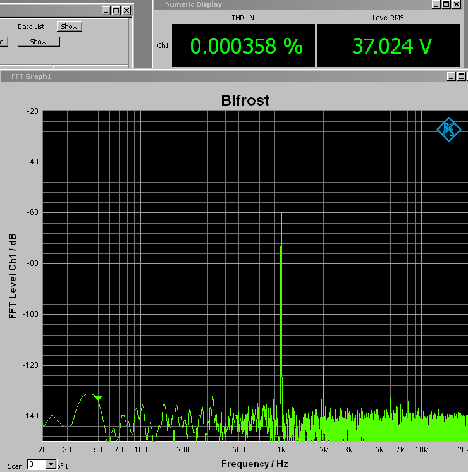Screen dimensions: 468x472
Task: Click the FFT Level Ch1 / dB axis label
Action: point(13,276)
